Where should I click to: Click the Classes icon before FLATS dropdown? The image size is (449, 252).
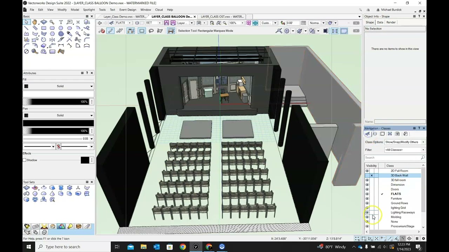tap(111, 23)
